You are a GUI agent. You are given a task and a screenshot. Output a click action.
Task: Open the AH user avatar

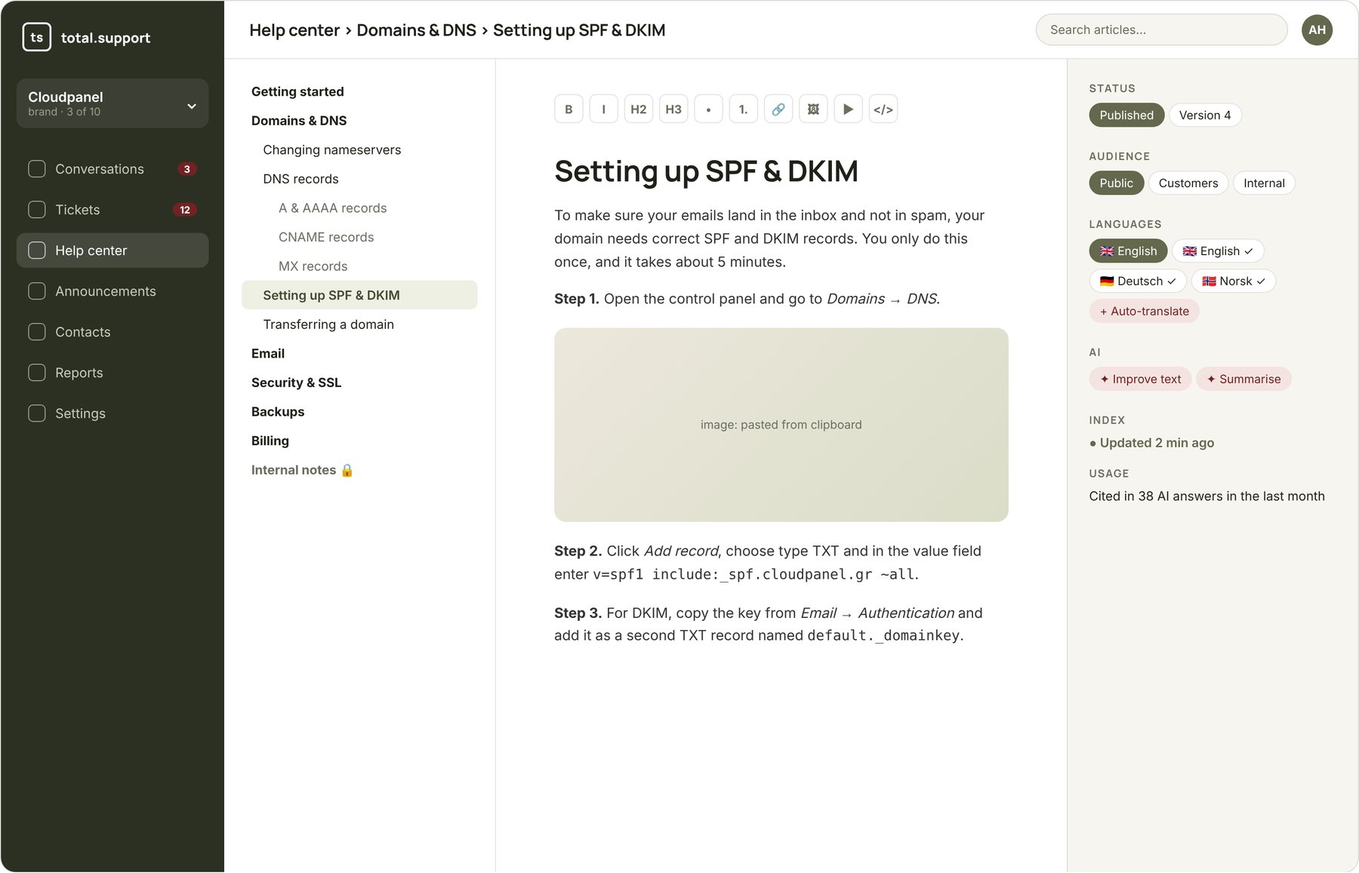pos(1317,30)
